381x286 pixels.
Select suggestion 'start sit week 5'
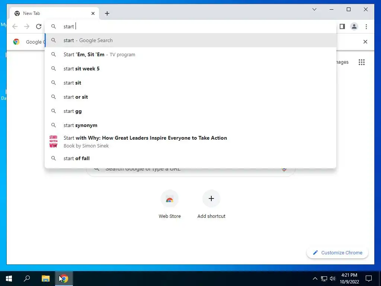tap(190, 69)
